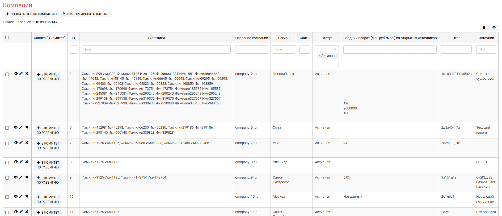
Task: Open table settings gear icon
Action: tap(494, 27)
